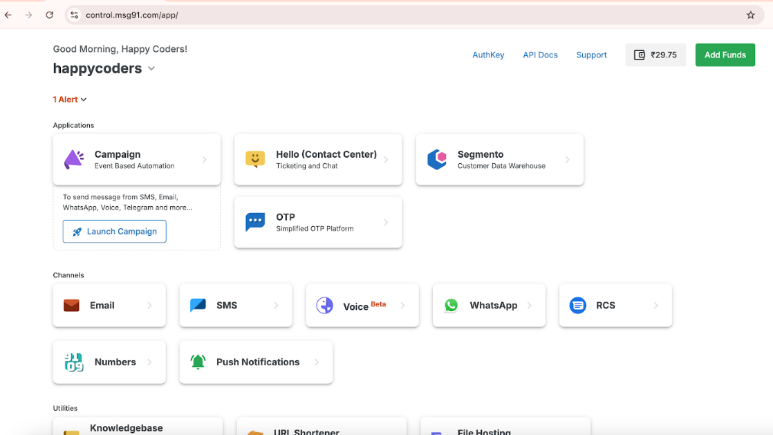
Task: Click the RCS channel icon
Action: [x=578, y=305]
